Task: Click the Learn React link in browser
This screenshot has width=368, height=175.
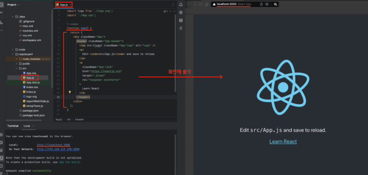Action: point(283,141)
